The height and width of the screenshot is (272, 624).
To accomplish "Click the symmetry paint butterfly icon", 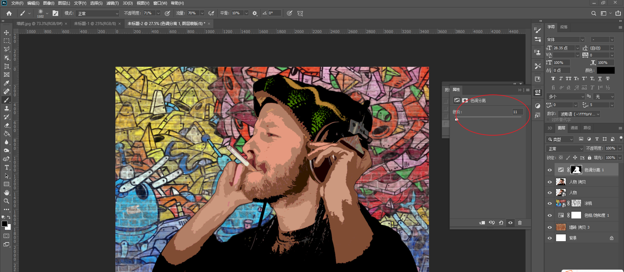I will pos(300,13).
